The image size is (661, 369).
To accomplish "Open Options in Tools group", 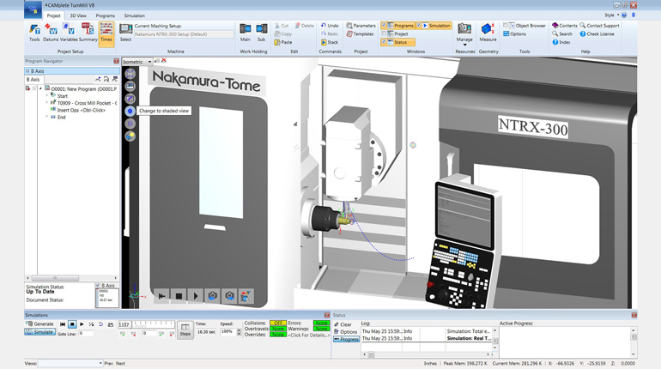I will coord(514,34).
